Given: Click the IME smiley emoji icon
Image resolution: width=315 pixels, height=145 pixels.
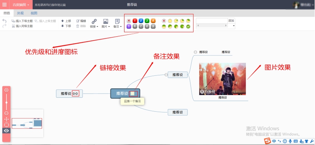Looking at the screenshot, I should coord(285,141).
